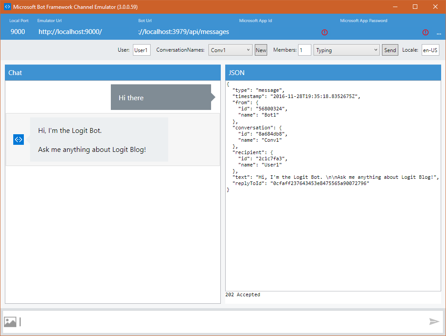446x336 pixels.
Task: Open the ConversationNames dropdown
Action: [231, 50]
